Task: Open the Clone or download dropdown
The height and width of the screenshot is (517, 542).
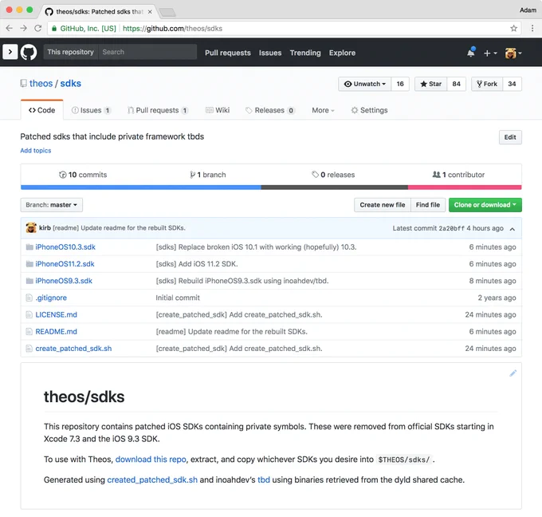Action: point(485,205)
